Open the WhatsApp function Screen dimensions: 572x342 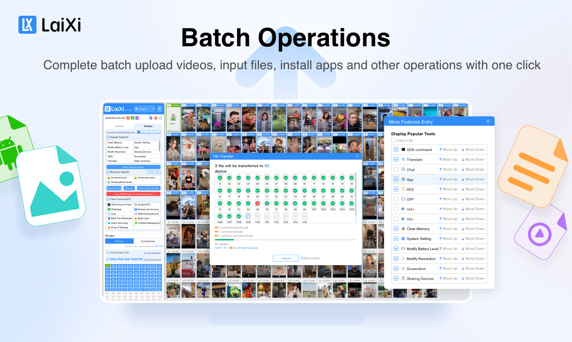click(x=120, y=209)
